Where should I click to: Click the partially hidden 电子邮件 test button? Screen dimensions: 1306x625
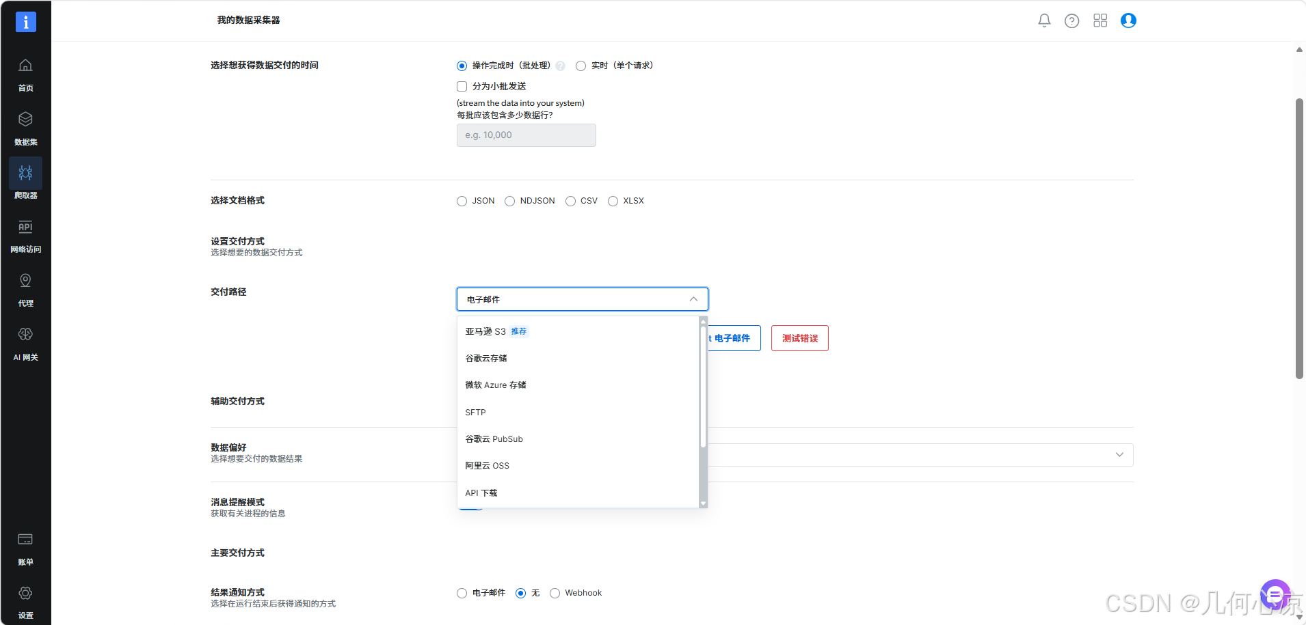(x=734, y=338)
